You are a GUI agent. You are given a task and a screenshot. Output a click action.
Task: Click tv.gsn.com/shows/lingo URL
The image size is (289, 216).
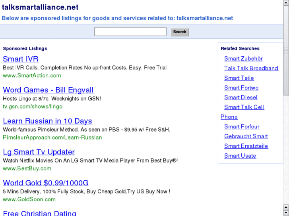coord(33,107)
